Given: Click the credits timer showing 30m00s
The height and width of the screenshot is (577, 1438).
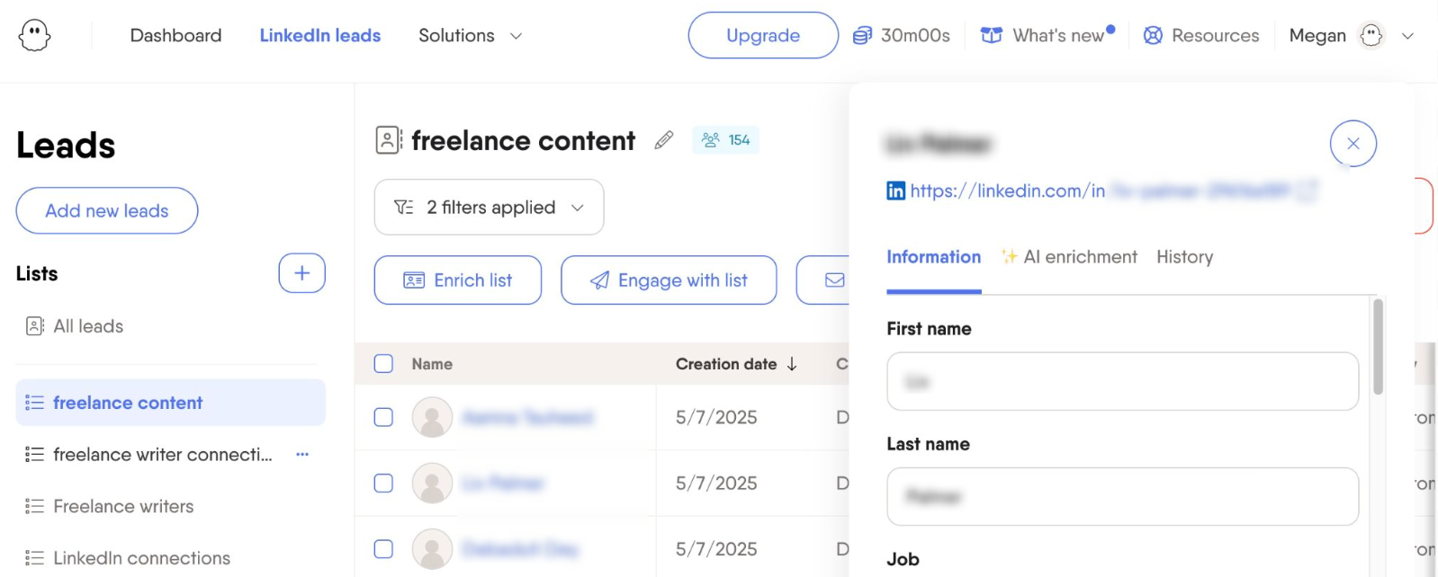Looking at the screenshot, I should pos(902,36).
